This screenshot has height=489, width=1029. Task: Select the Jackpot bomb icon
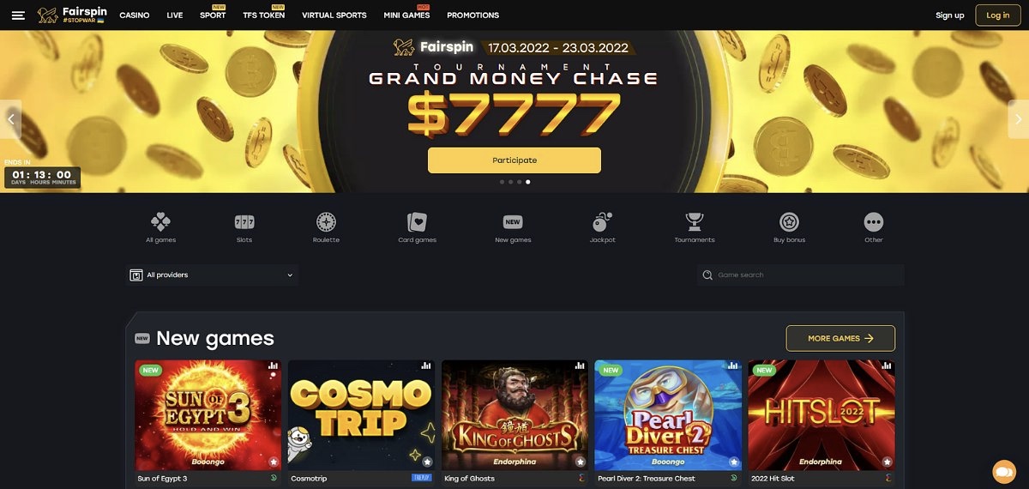(x=603, y=221)
